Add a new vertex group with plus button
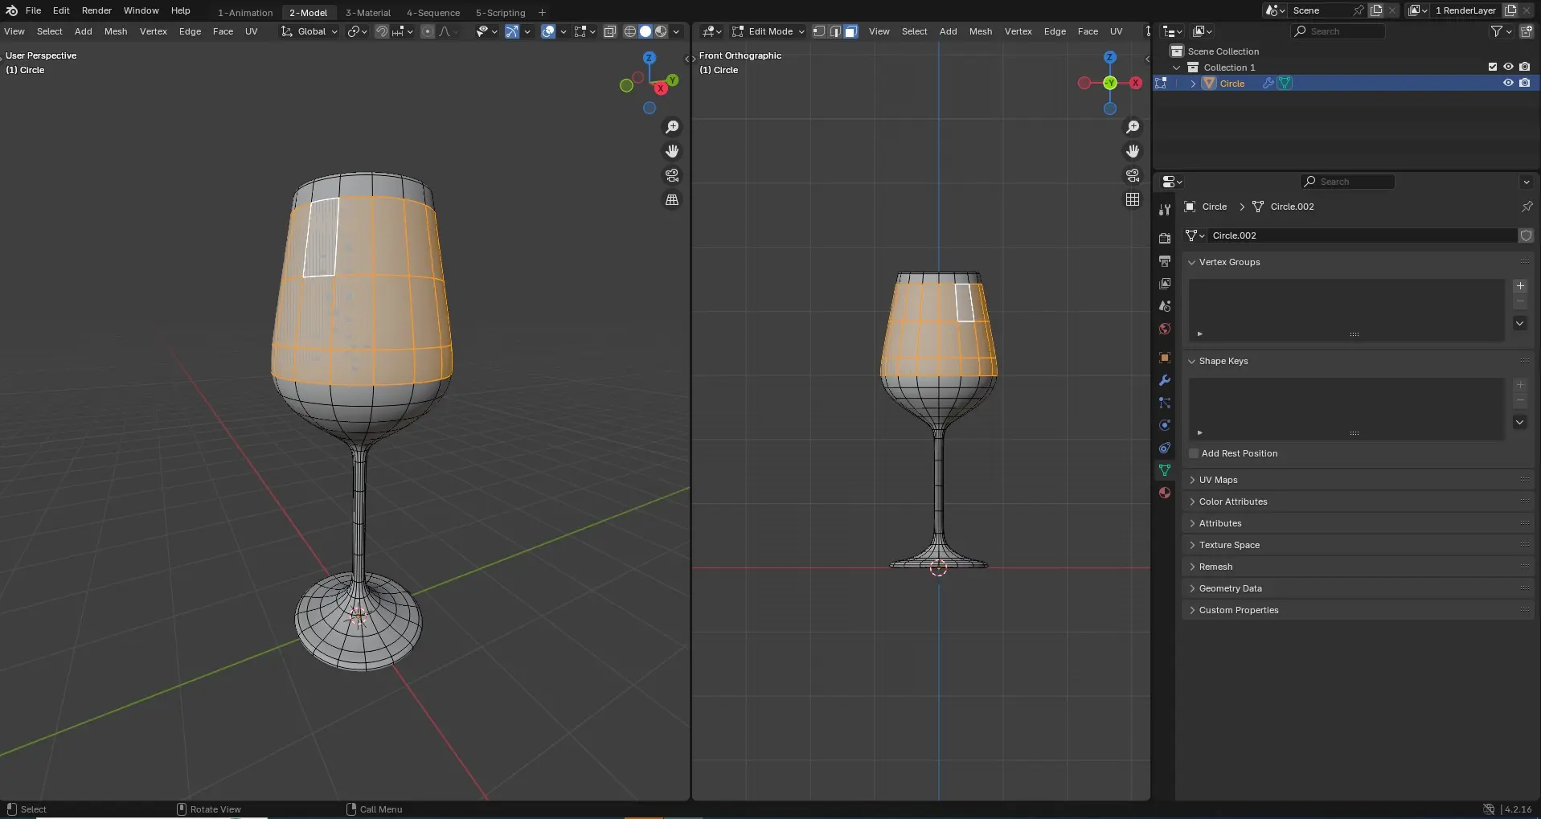 1520,286
